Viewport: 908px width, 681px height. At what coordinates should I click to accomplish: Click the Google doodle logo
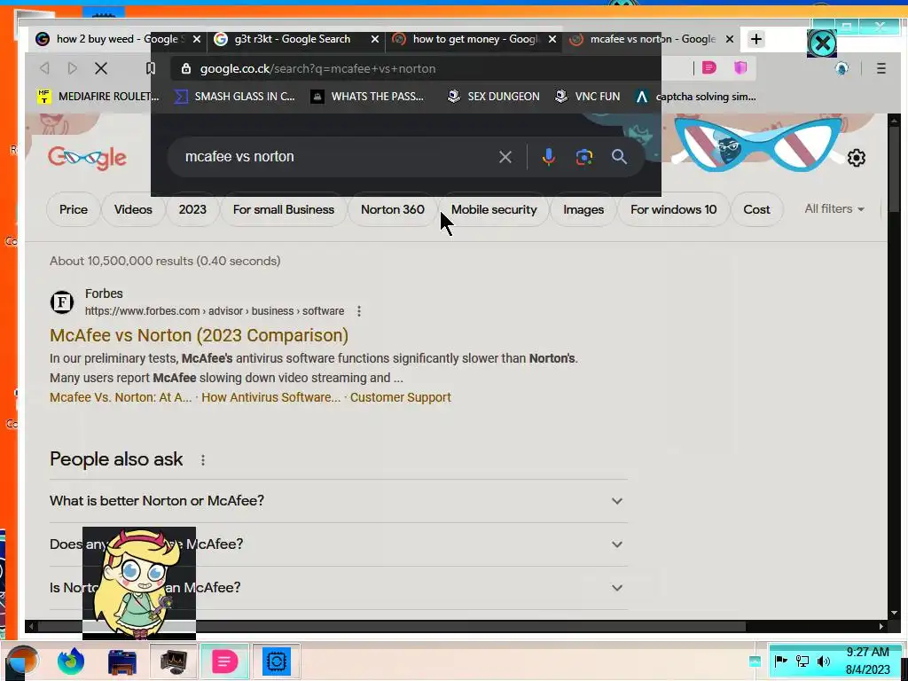[88, 158]
